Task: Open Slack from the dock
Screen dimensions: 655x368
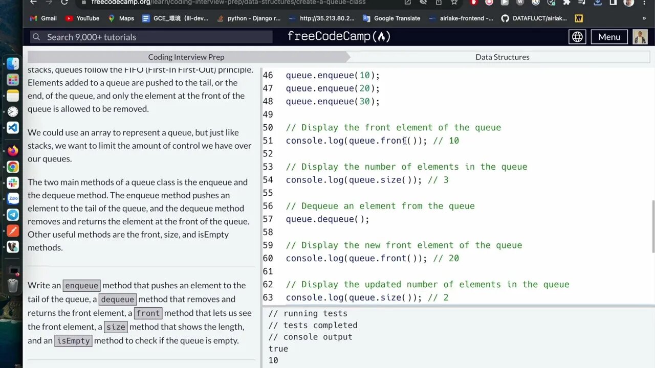Action: point(13,182)
